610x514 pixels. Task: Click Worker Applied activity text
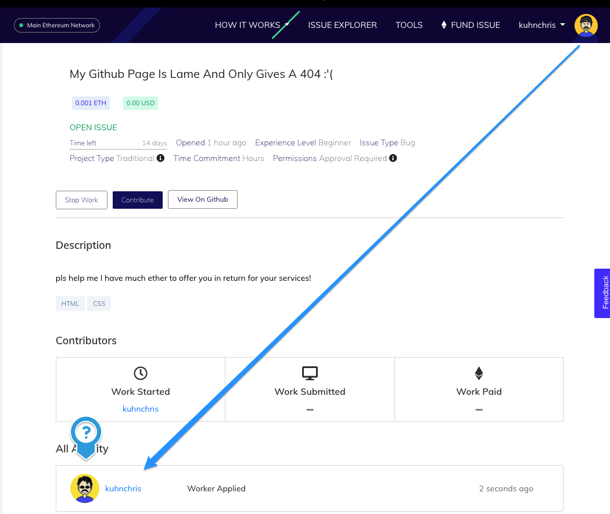pos(216,488)
